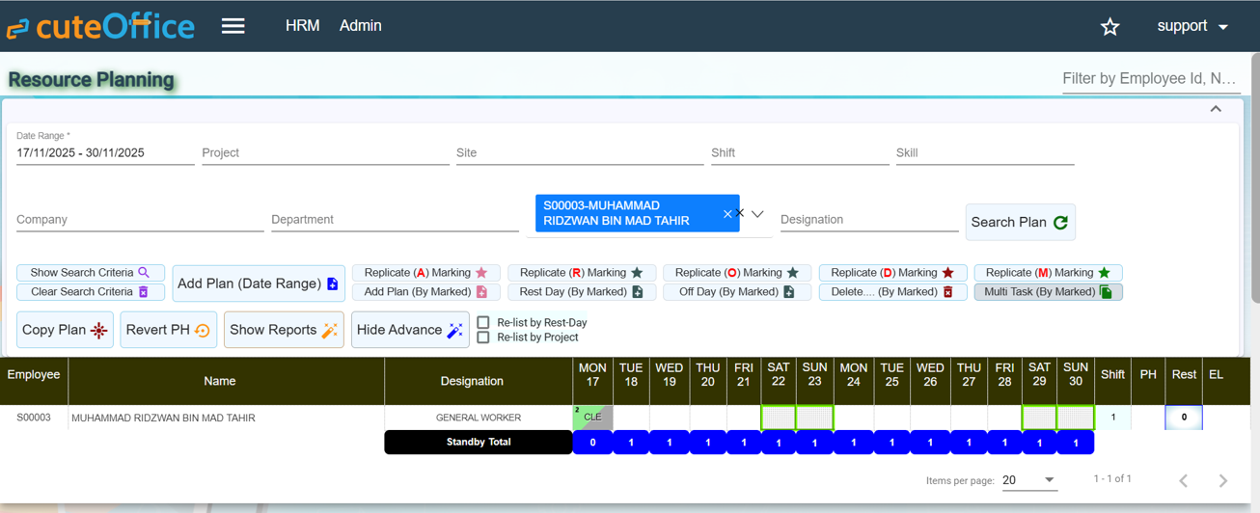Expand employee selection dropdown arrow

pos(758,214)
